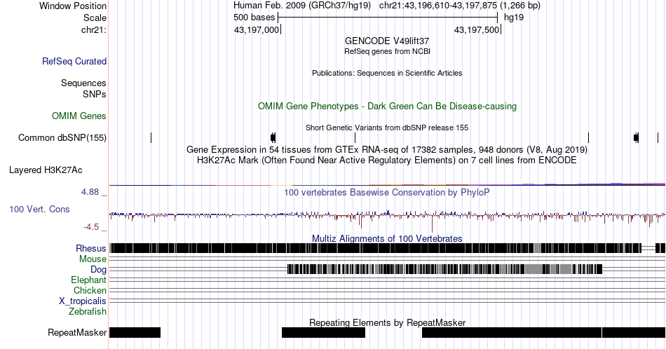Click the Dog alignment block
The height and width of the screenshot is (349, 666).
click(444, 269)
